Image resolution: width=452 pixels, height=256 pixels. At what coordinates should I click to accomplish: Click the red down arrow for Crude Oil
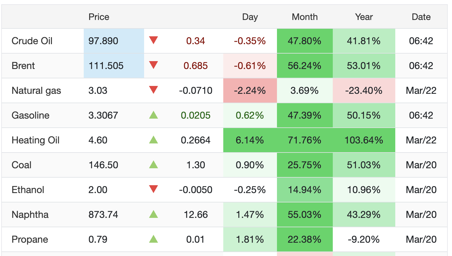153,40
